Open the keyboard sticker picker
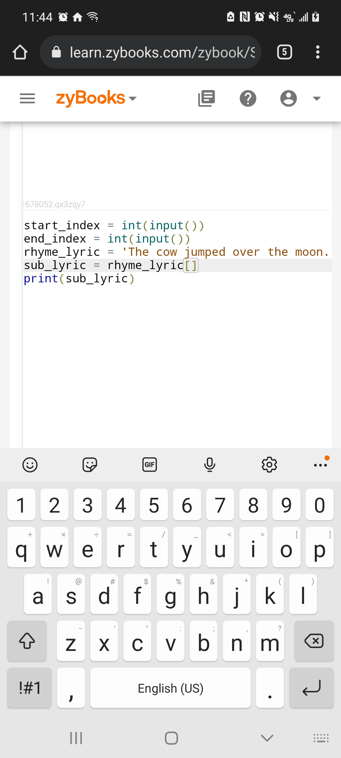 click(90, 465)
